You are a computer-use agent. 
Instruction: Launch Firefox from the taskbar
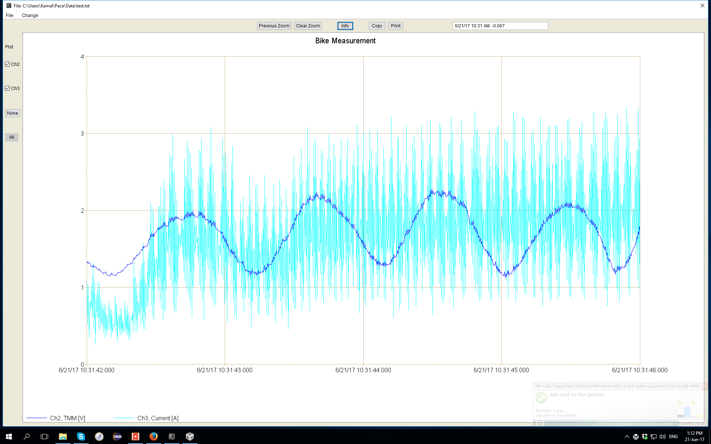coord(153,437)
